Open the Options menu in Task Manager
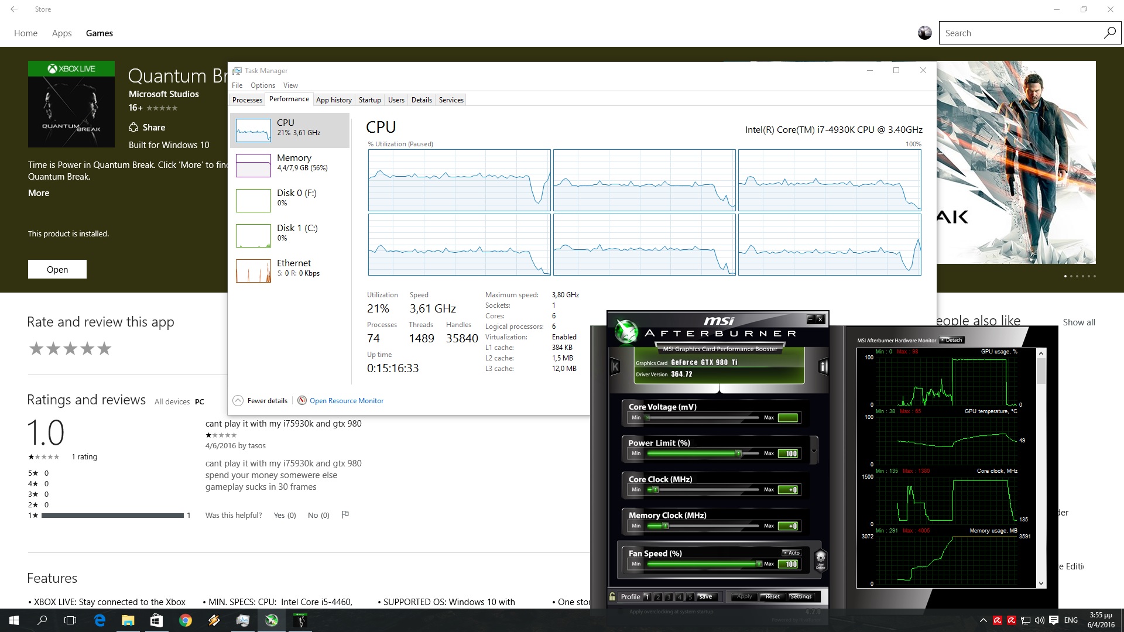The image size is (1124, 632). [262, 85]
